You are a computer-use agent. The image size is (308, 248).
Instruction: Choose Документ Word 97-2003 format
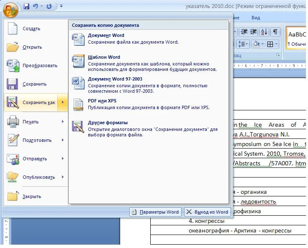(x=149, y=85)
